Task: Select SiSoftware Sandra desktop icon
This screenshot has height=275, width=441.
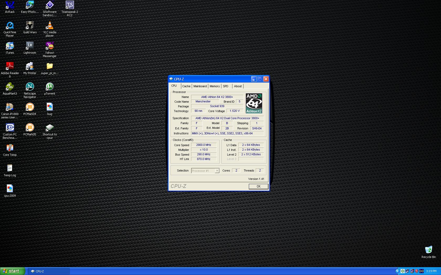Action: (x=50, y=9)
